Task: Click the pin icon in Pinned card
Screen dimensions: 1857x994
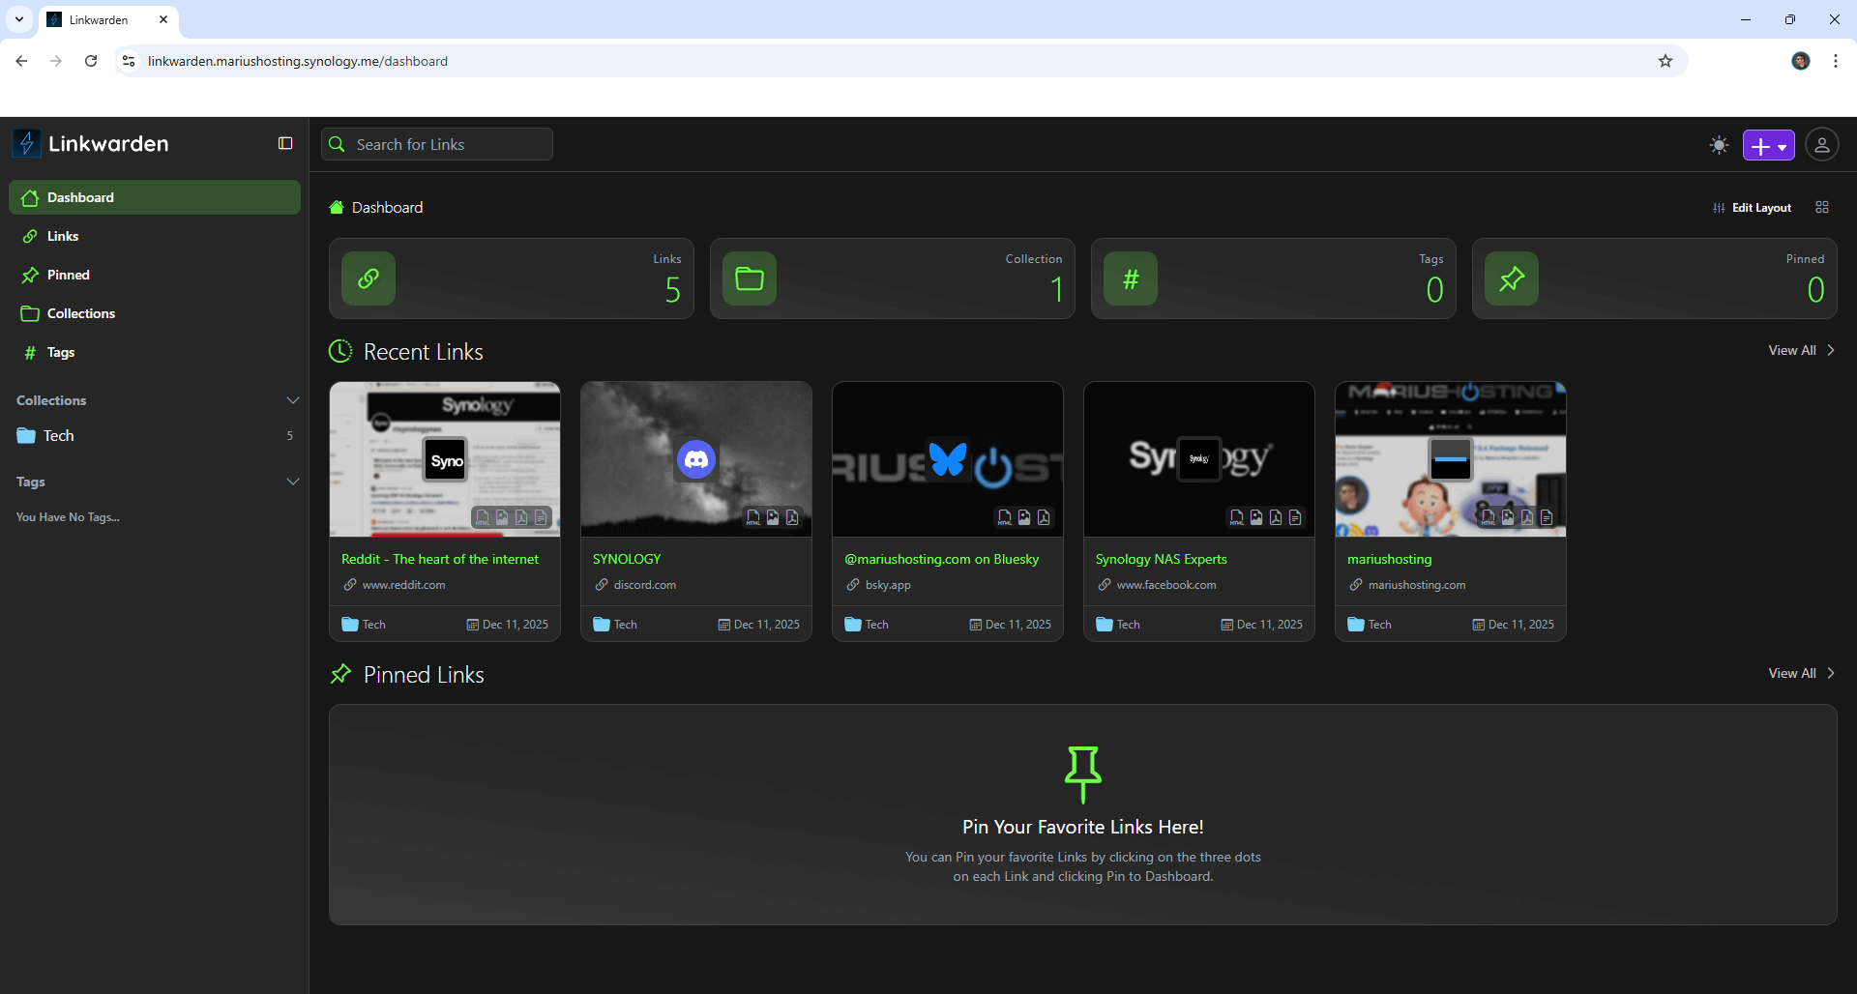Action: (x=1512, y=278)
